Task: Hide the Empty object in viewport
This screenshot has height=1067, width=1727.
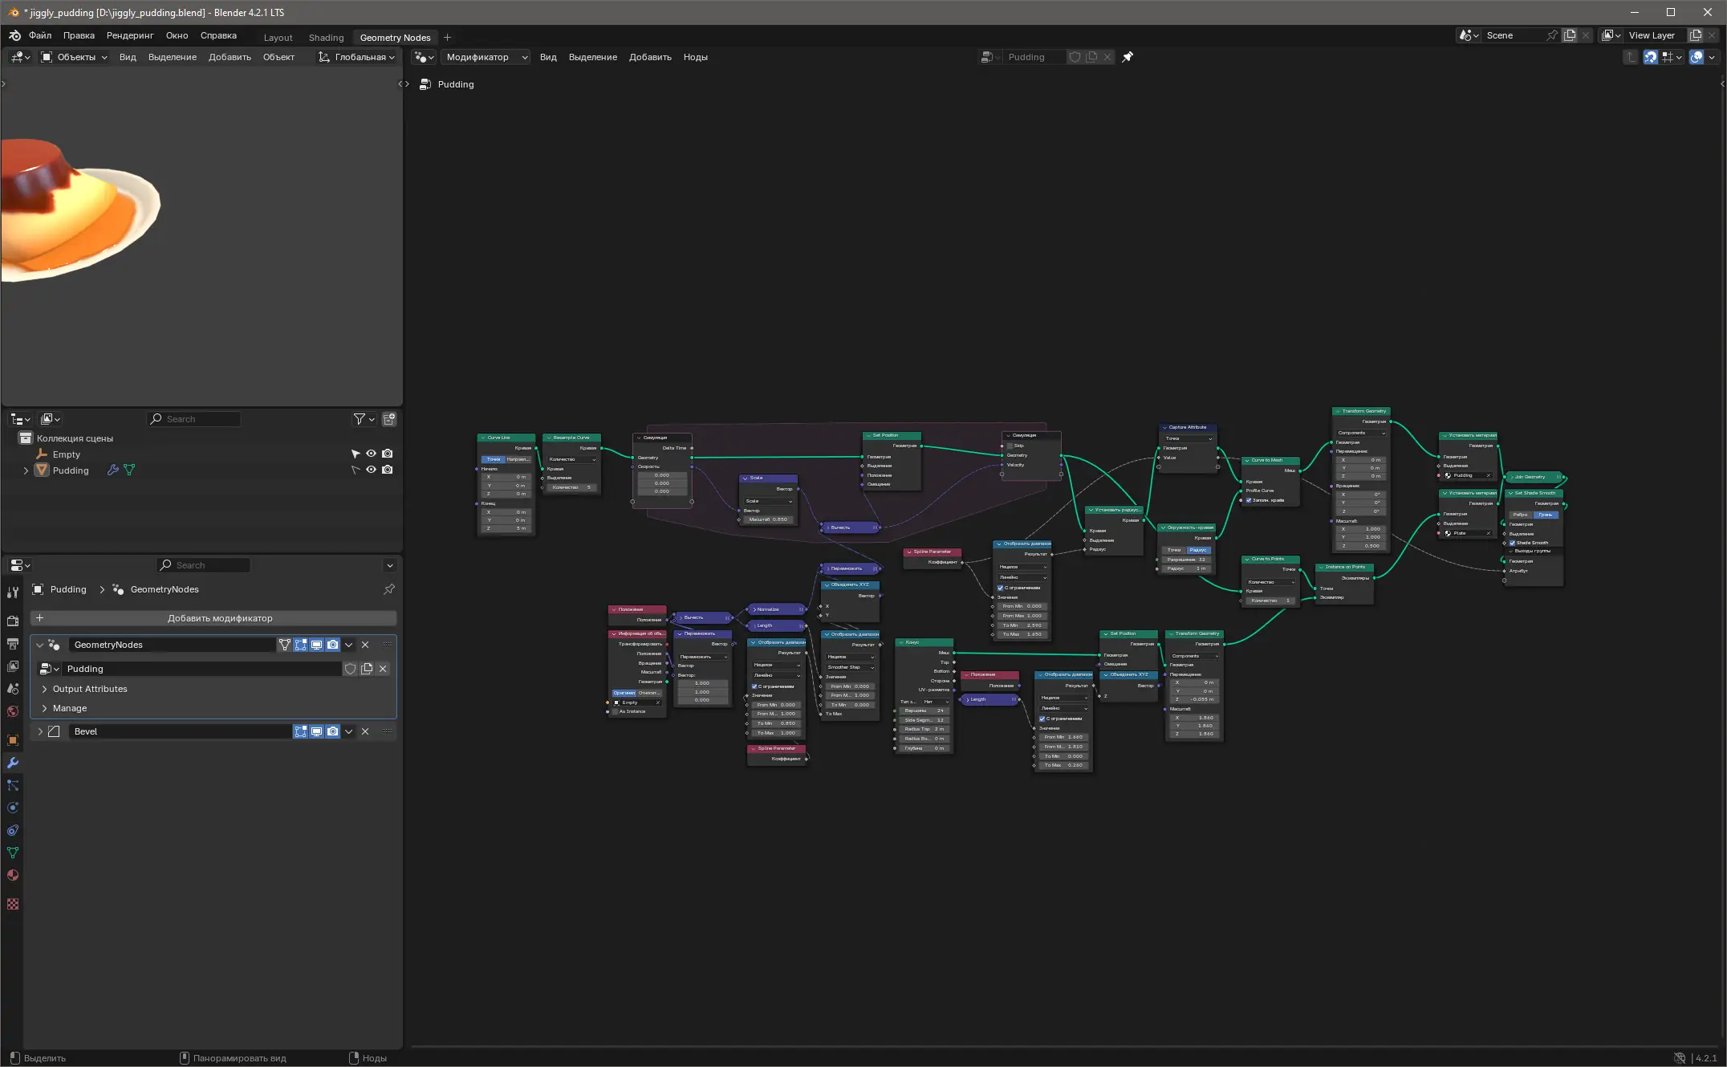Action: tap(371, 454)
